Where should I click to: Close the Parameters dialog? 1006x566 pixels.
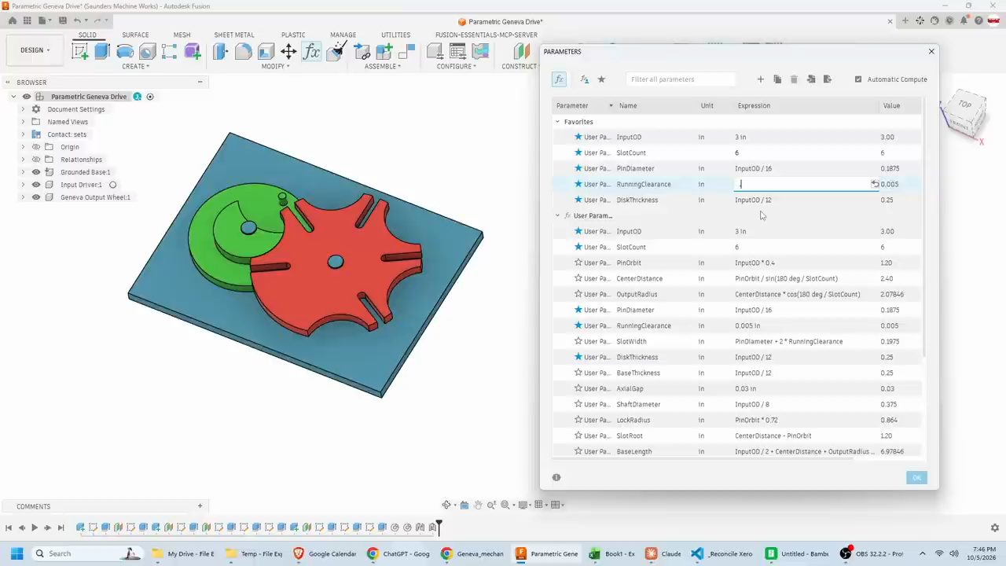(931, 51)
